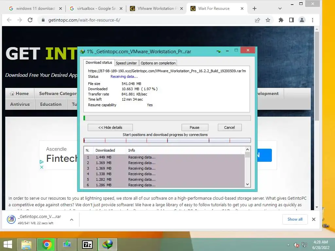335x251 pixels.
Task: Open the Getintopc rar download item
Action: 35,219
